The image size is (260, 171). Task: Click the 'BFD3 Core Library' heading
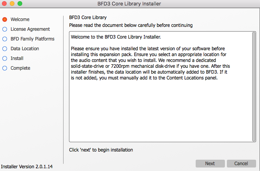pyautogui.click(x=88, y=18)
